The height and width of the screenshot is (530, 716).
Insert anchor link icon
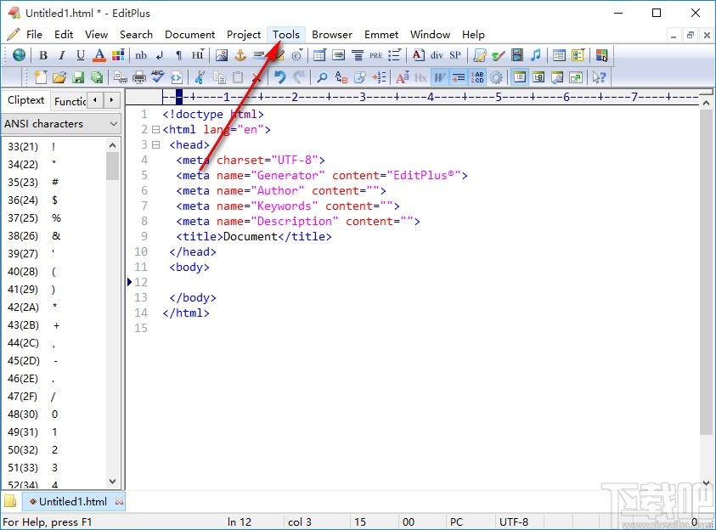(240, 55)
